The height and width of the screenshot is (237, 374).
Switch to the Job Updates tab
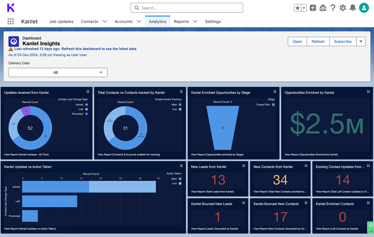(x=61, y=22)
